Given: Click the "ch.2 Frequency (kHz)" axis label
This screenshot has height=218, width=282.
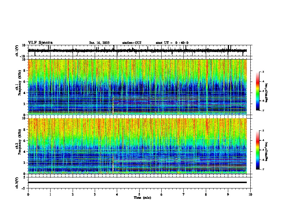Looking at the screenshot, I should click(19, 142).
